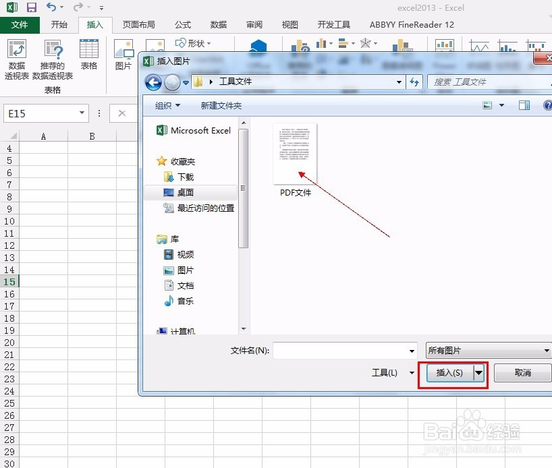This screenshot has width=552, height=468.
Task: Click the 搜索 工具文件 search box
Action: click(489, 82)
